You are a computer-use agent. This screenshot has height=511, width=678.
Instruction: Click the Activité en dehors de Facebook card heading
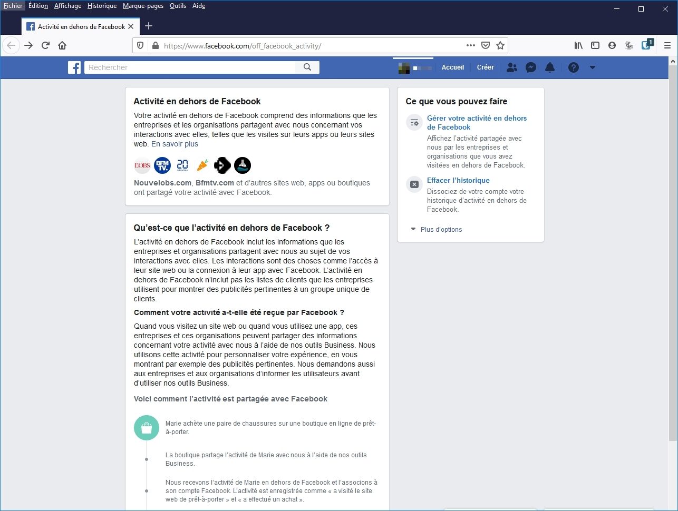197,101
